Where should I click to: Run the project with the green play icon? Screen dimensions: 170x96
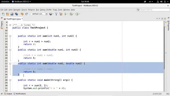(66, 14)
